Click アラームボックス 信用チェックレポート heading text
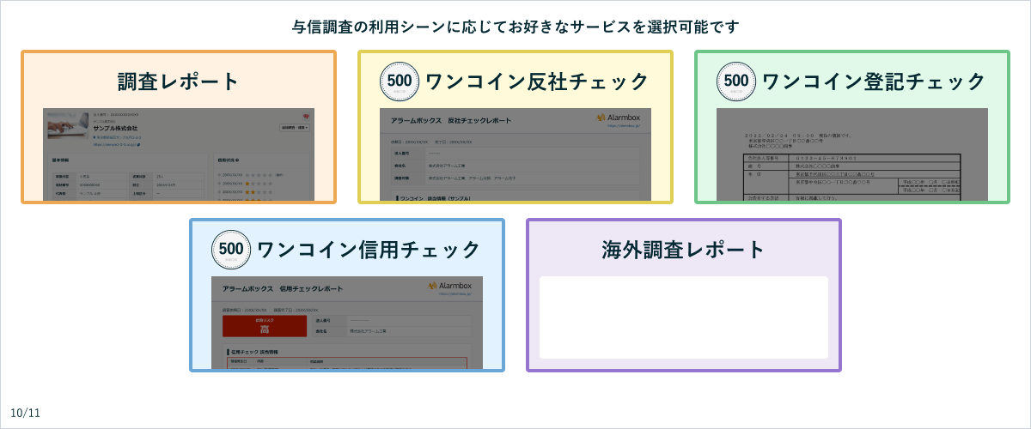 click(282, 289)
